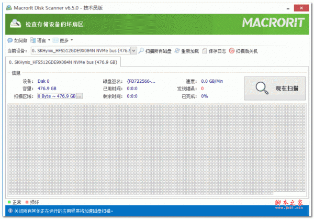The image size is (314, 219).
Task: Click the Macrorit app icon in title bar
Action: click(x=9, y=8)
